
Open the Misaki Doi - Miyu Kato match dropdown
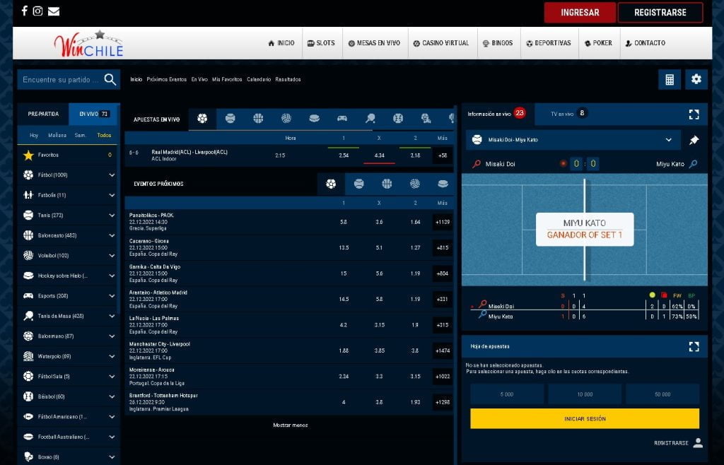tap(573, 140)
